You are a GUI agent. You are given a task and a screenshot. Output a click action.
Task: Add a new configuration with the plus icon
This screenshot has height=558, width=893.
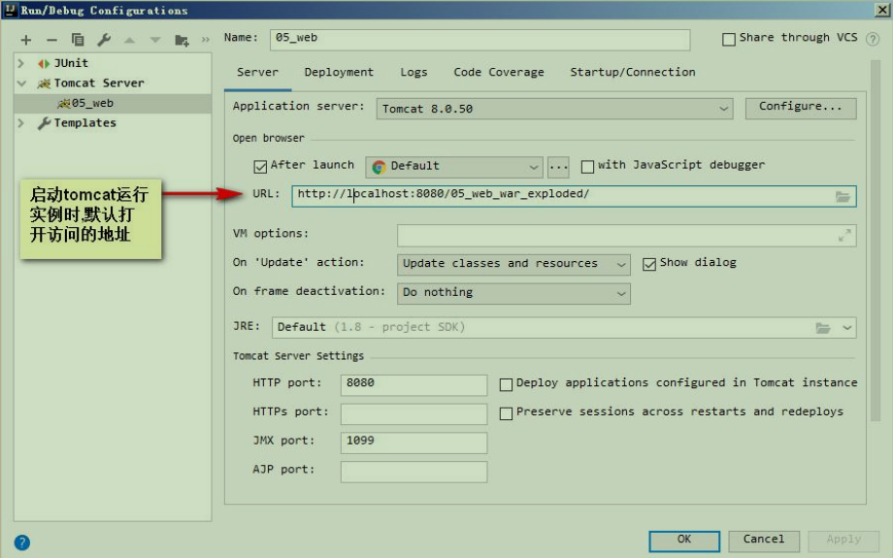(x=26, y=40)
